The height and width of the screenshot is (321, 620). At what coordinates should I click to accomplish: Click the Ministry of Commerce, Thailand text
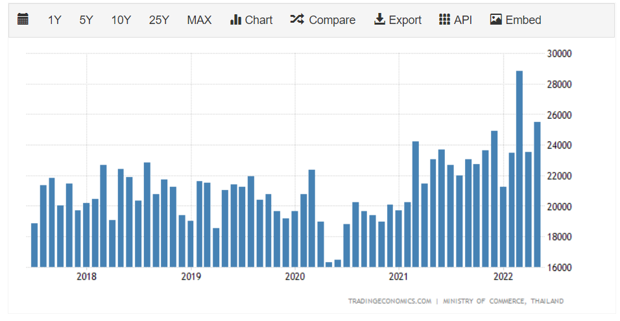coord(503,301)
